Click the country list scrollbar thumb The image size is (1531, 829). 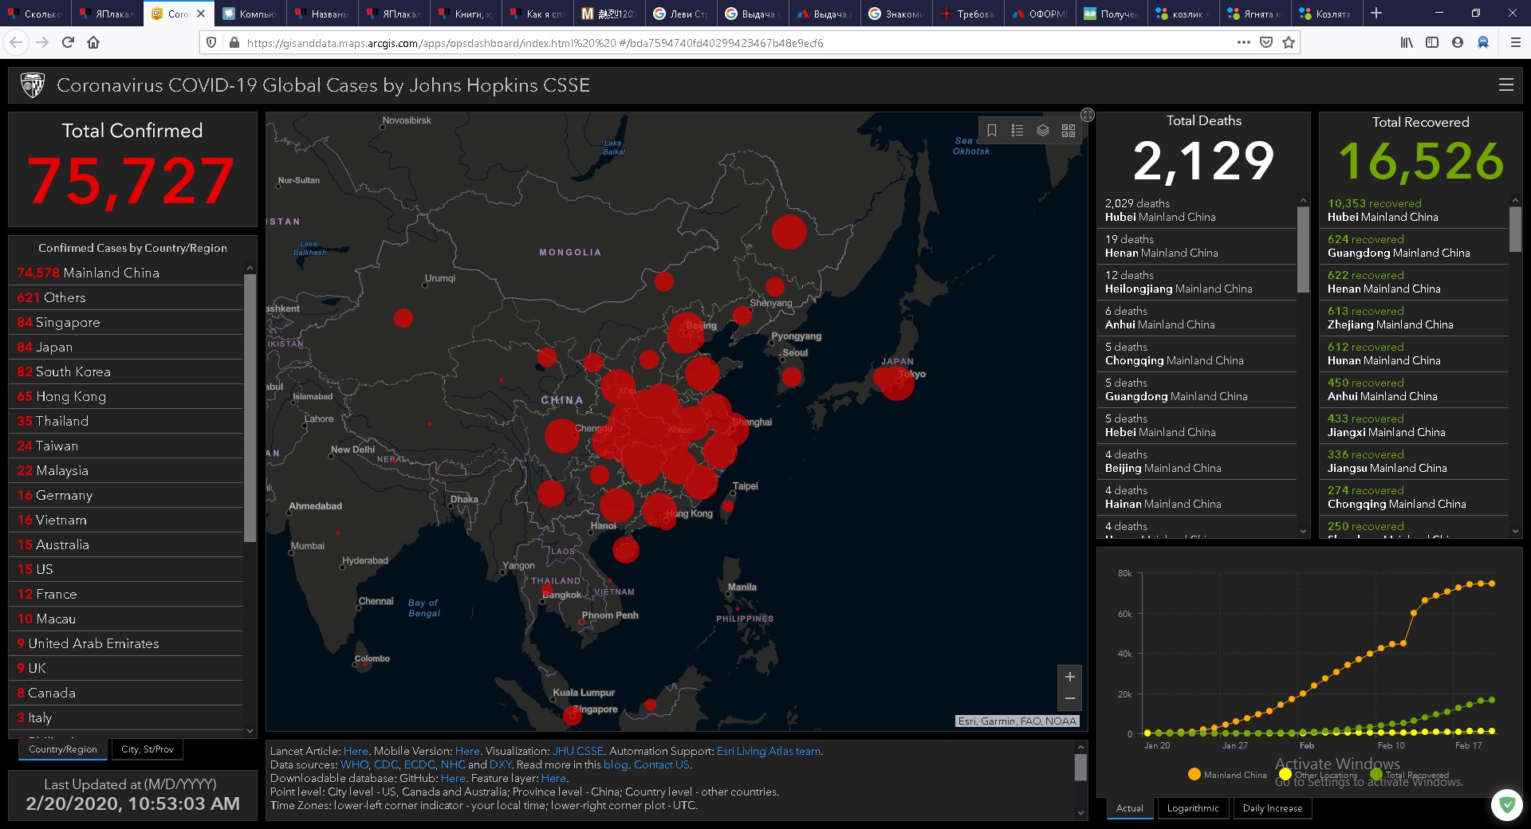250,408
